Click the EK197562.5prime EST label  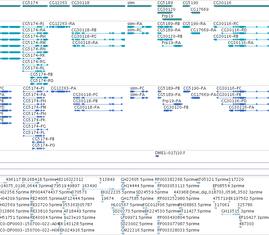(x=246, y=199)
